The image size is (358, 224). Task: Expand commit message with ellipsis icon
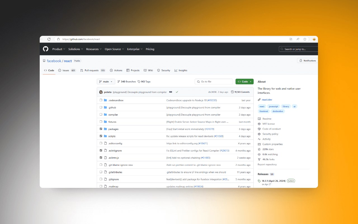(x=171, y=92)
